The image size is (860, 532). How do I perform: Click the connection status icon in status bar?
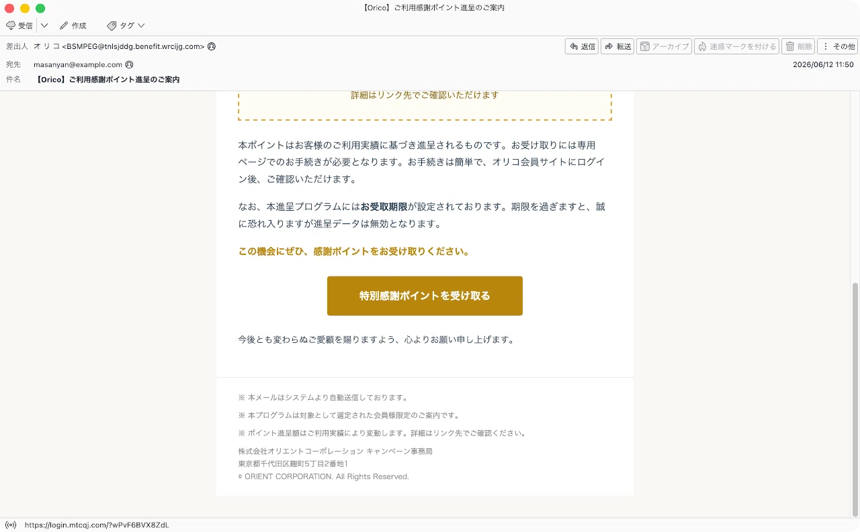tap(11, 525)
